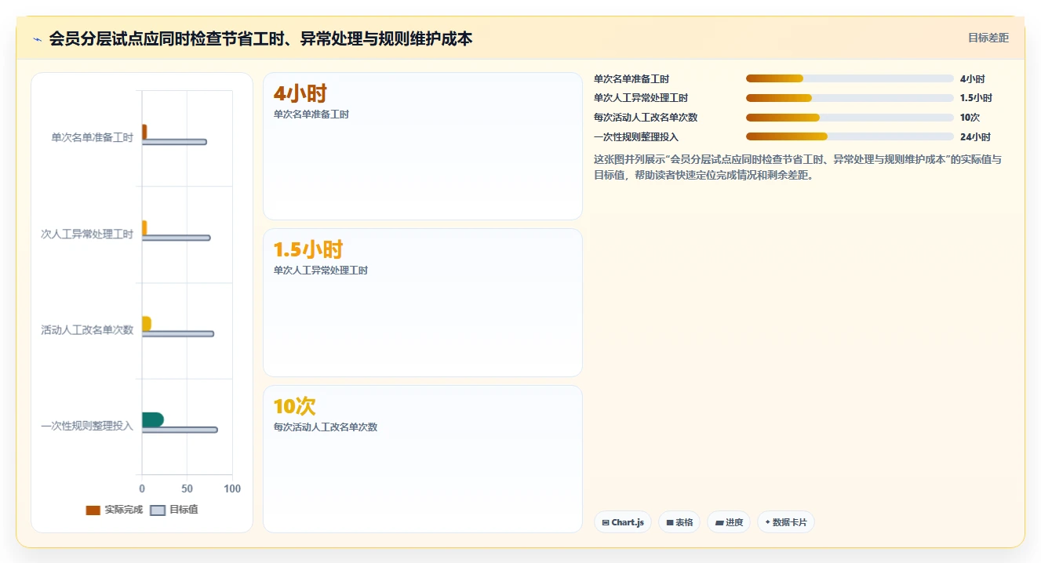Click the 单次名单准备工时 progress bar

click(x=850, y=78)
